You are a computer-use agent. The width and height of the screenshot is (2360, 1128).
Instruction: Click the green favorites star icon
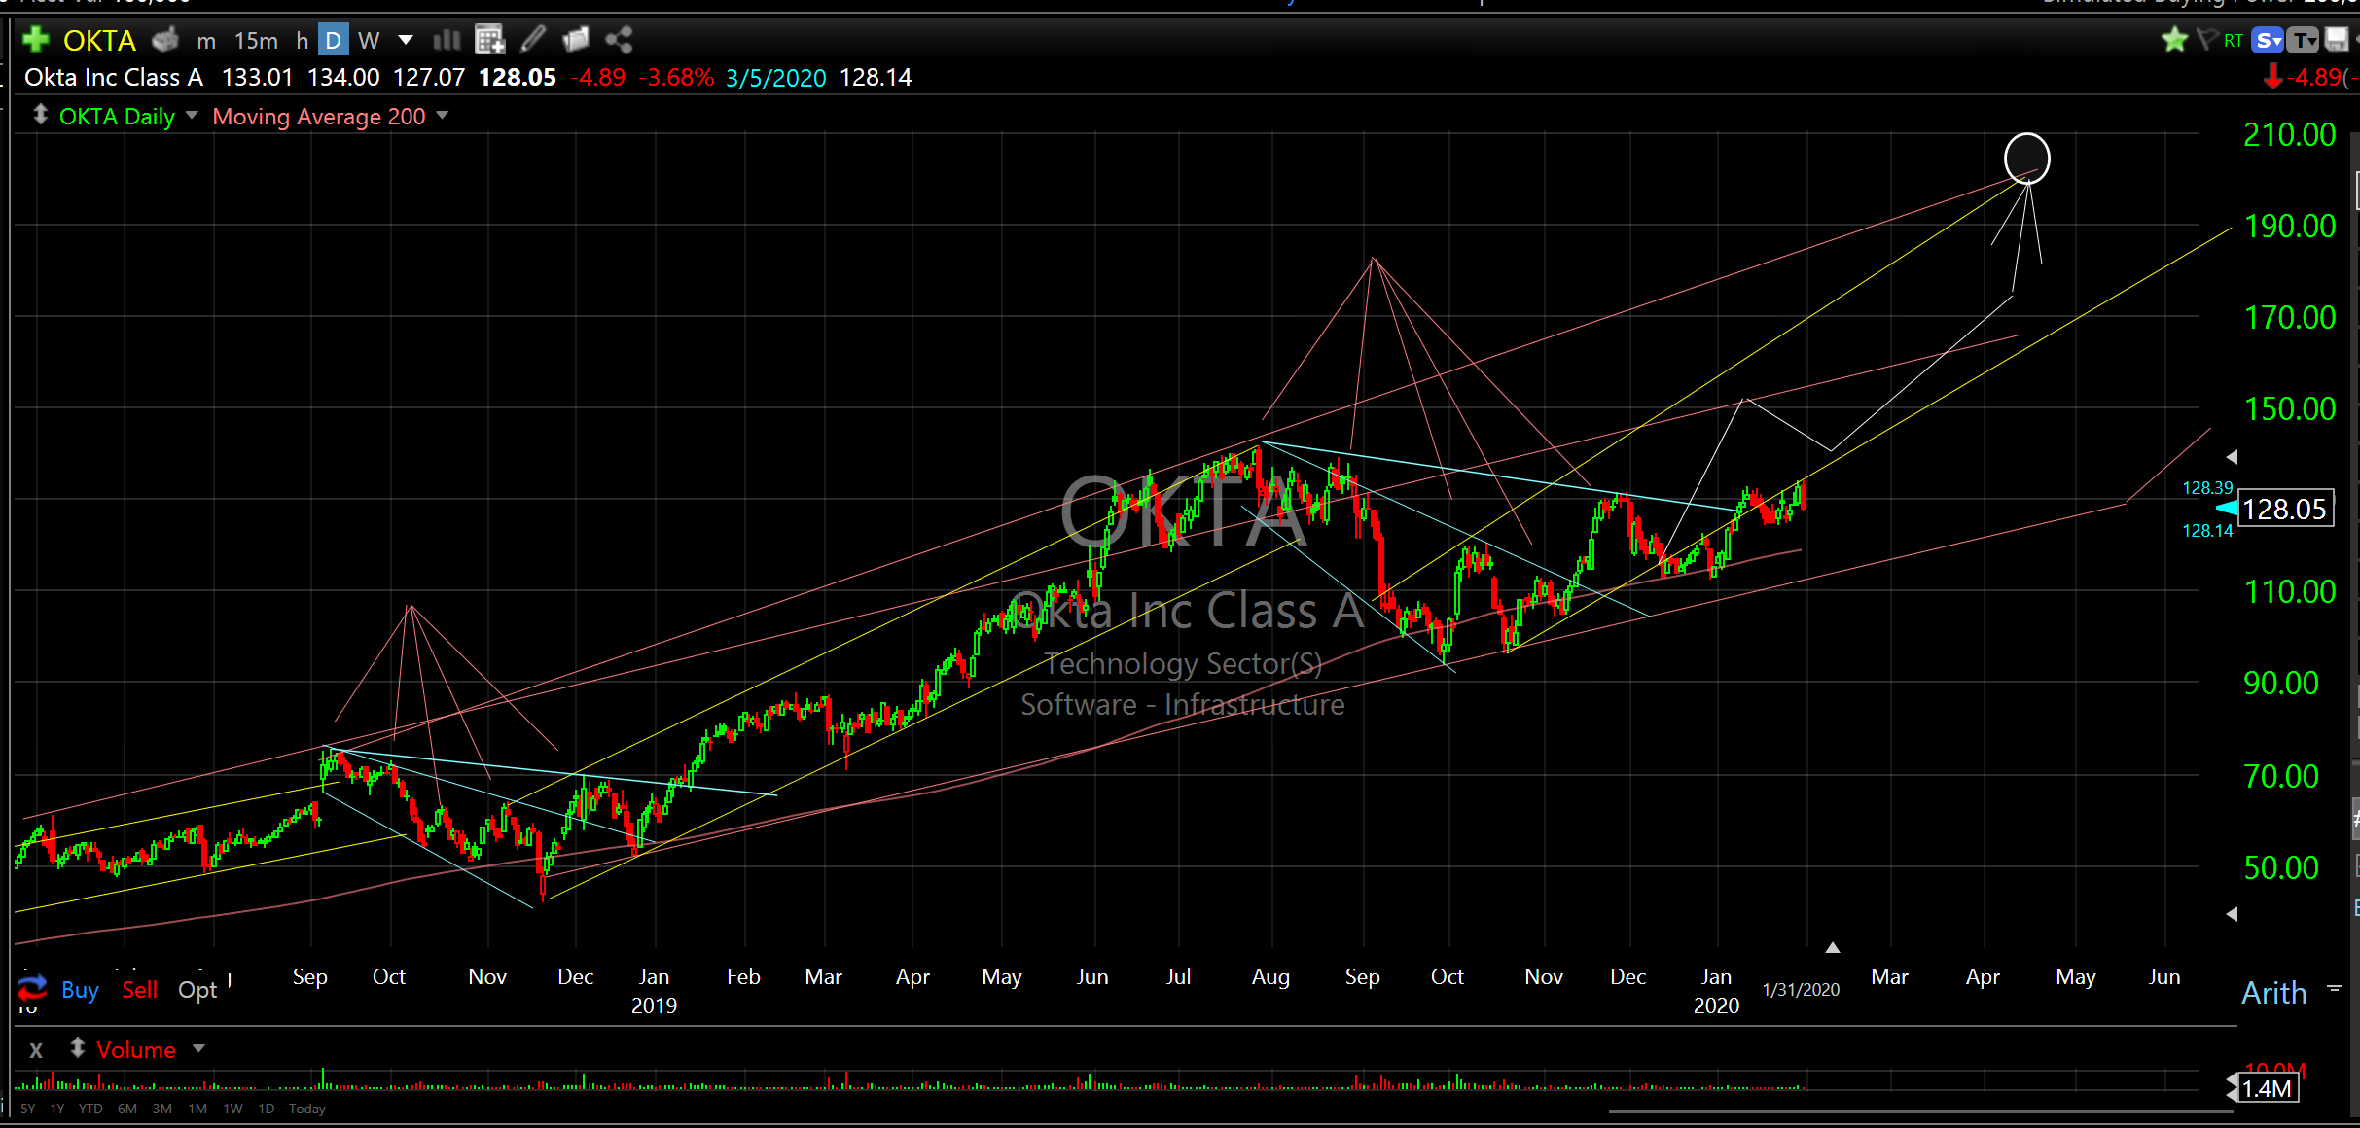pyautogui.click(x=2173, y=40)
